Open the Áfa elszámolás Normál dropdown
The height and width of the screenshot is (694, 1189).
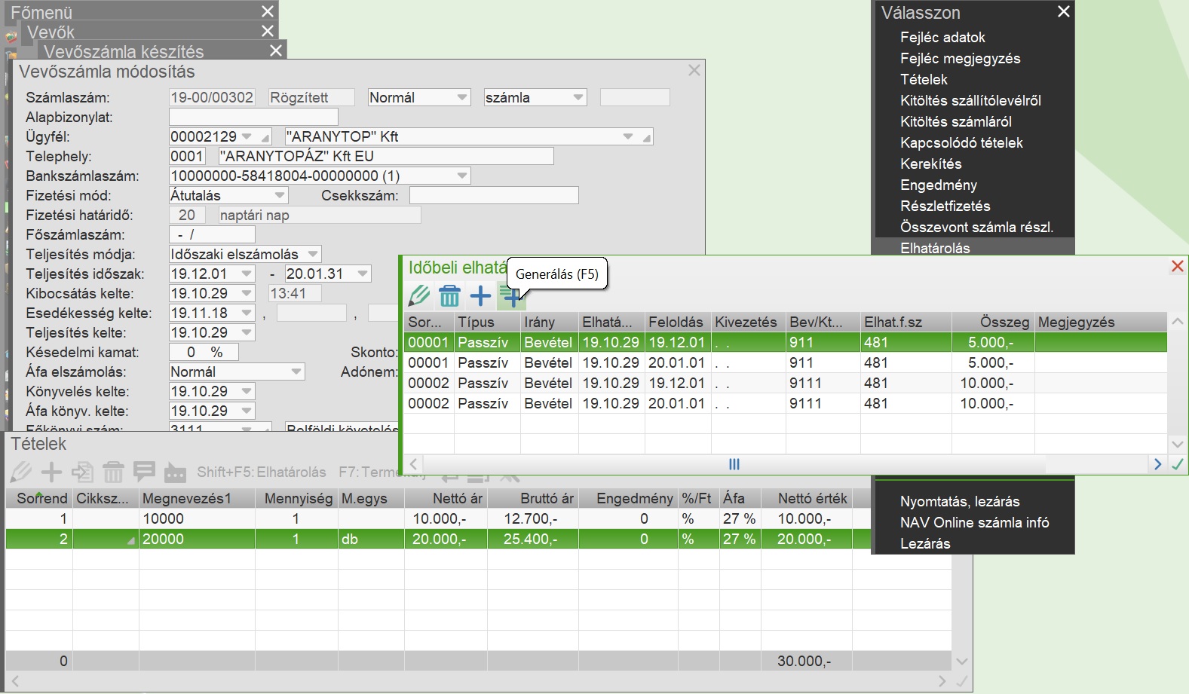pyautogui.click(x=296, y=371)
